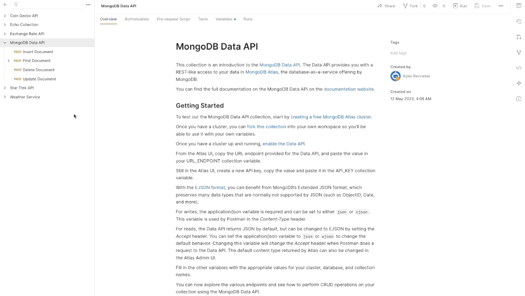Select Weather Service collection name

pyautogui.click(x=25, y=97)
